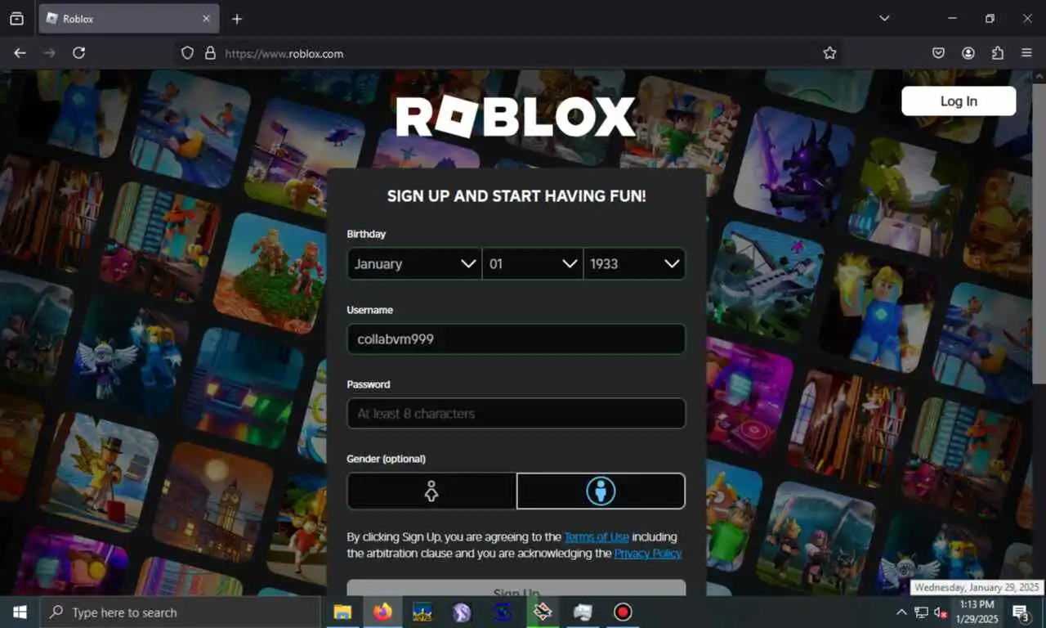The image size is (1046, 628).
Task: Click the muted volume icon in system tray
Action: (941, 612)
